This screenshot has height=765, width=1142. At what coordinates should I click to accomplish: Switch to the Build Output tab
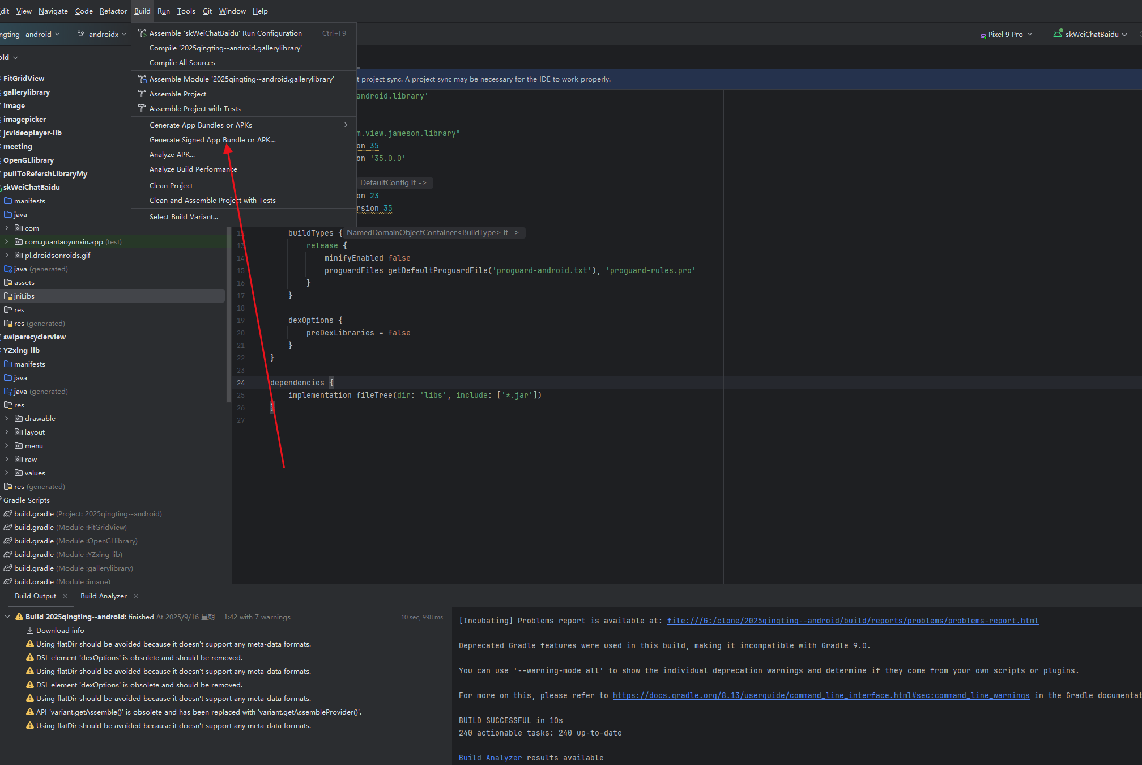pos(35,596)
